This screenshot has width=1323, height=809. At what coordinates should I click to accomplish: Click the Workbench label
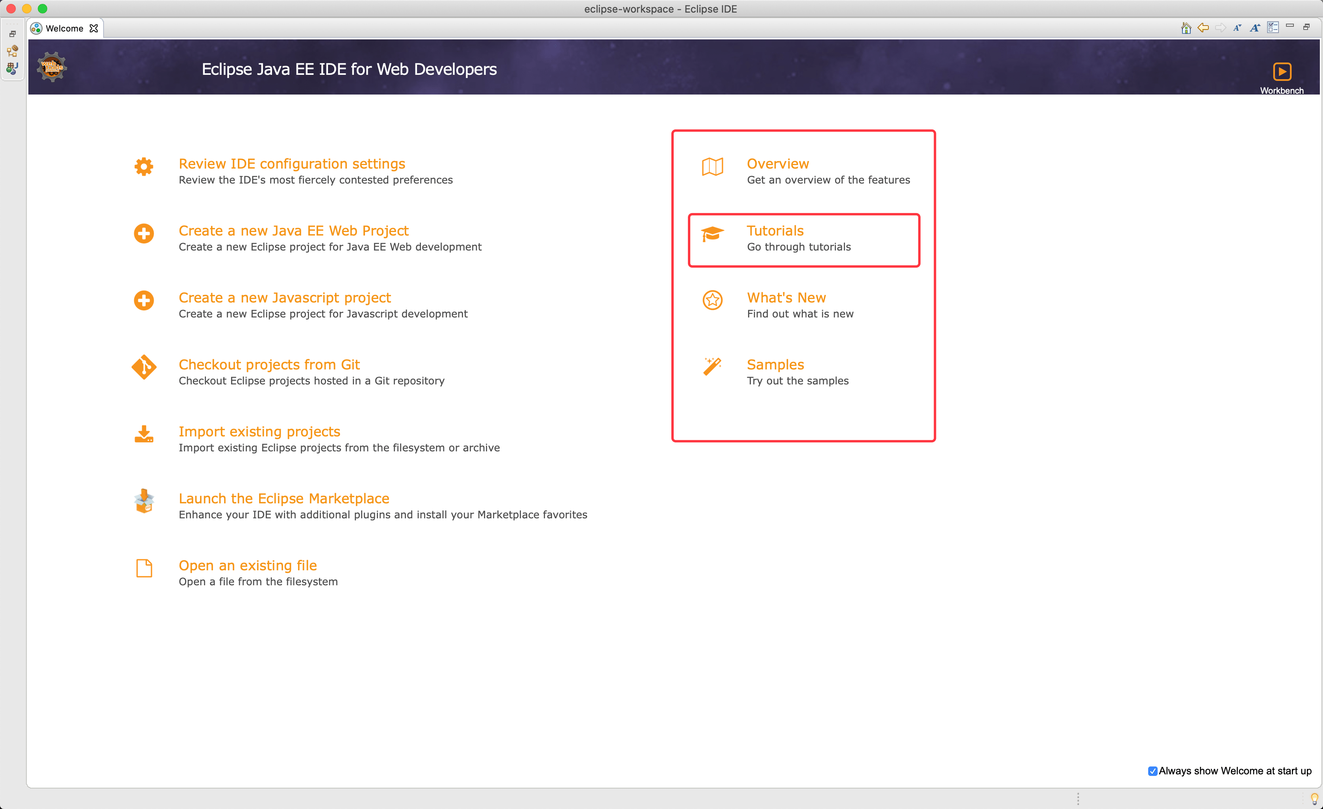pos(1282,90)
